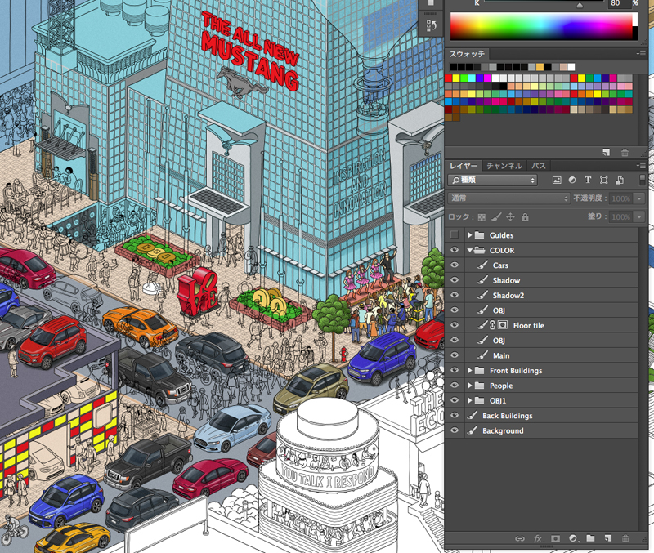
Task: Open the Swatches panel flyout menu
Action: (641, 54)
